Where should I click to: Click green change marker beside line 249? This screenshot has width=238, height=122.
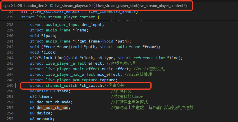pos(15,85)
